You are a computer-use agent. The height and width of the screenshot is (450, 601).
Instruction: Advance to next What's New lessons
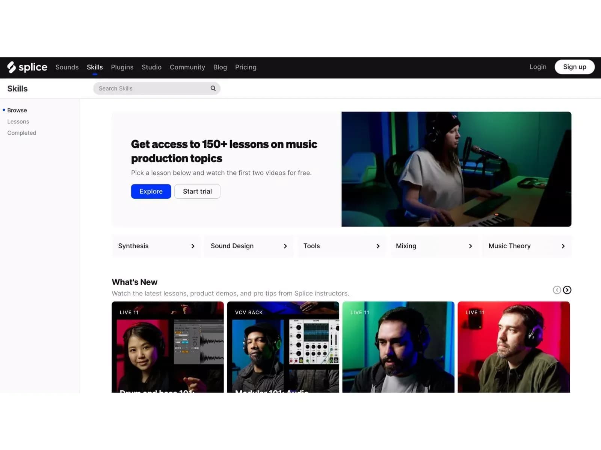(x=567, y=290)
